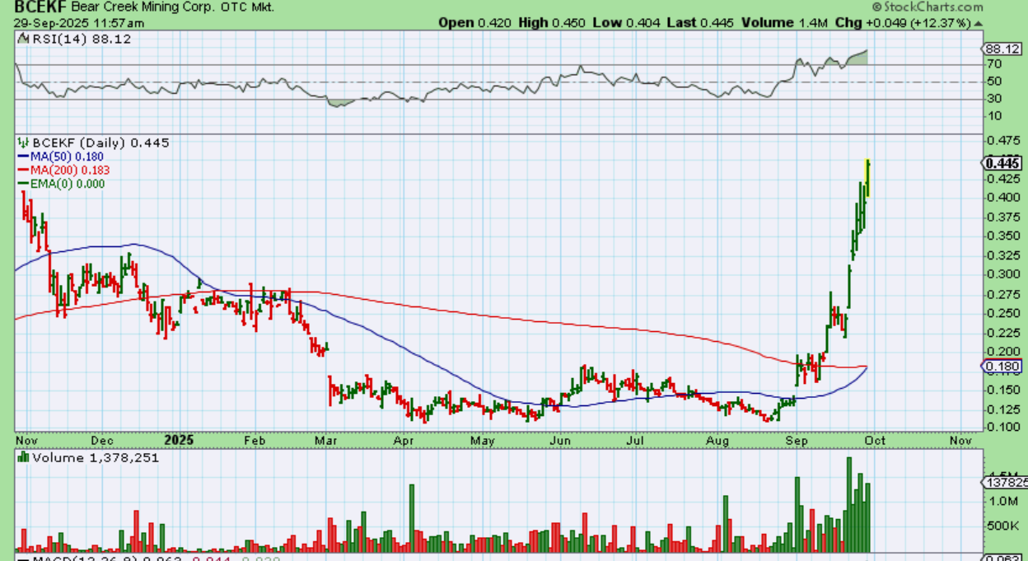Click the Chg +0.049 (+12.37%) change value
The image size is (1028, 561).
click(x=909, y=22)
